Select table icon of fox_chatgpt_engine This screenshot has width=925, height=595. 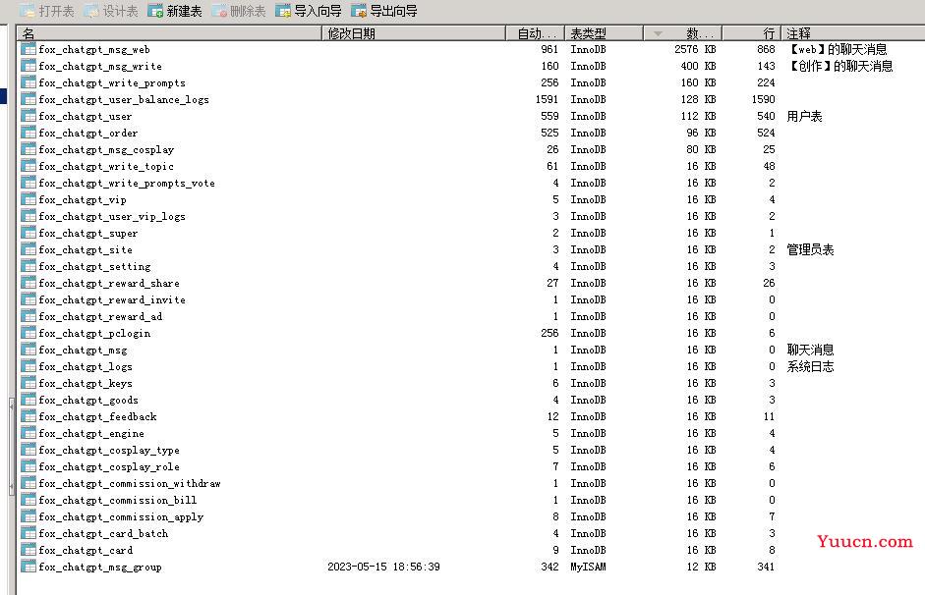pyautogui.click(x=29, y=433)
